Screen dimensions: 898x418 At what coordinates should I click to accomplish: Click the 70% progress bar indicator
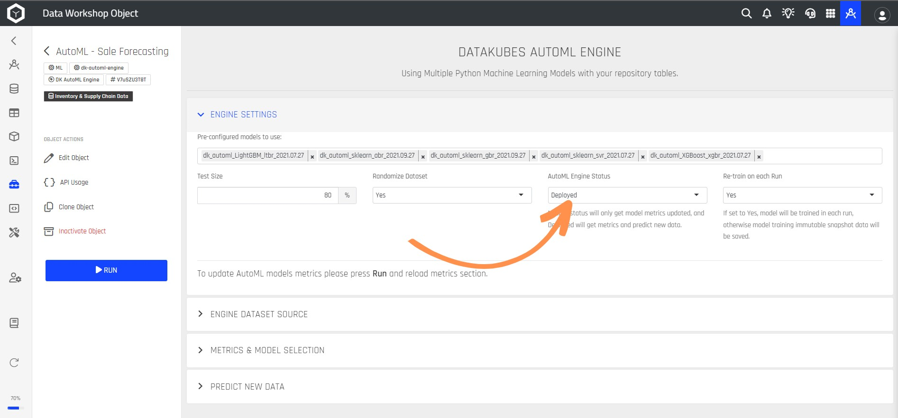[16, 408]
